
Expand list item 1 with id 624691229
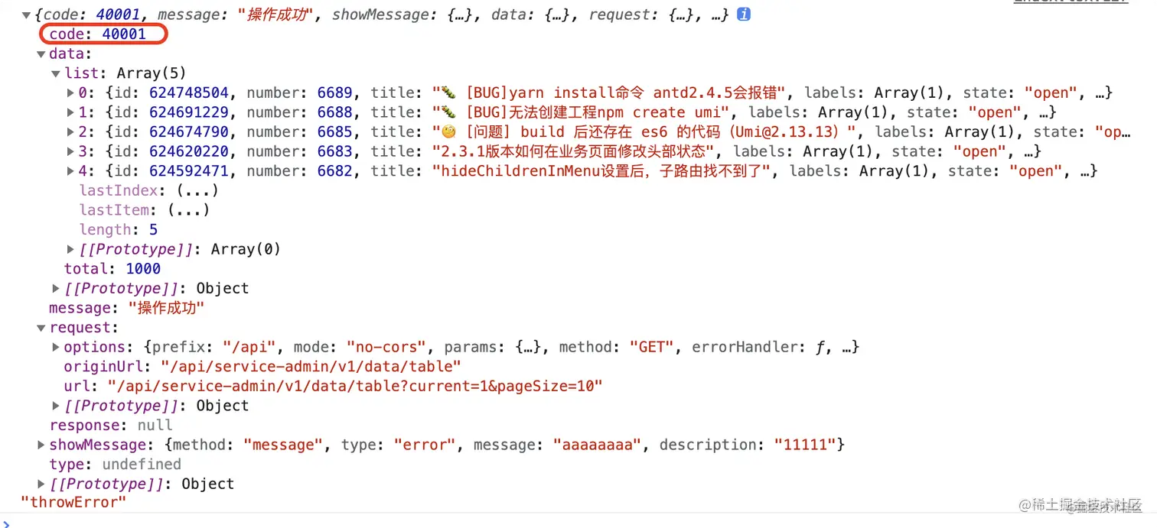(71, 113)
